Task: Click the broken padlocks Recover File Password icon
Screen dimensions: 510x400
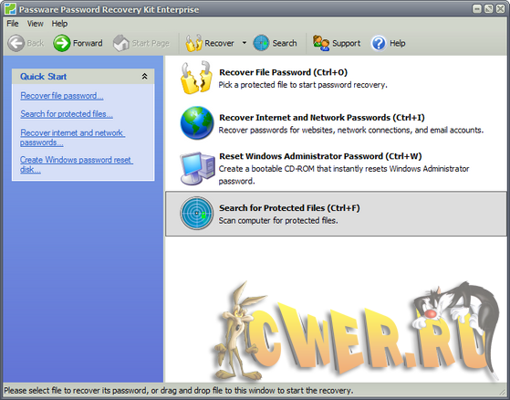Action: tap(196, 78)
